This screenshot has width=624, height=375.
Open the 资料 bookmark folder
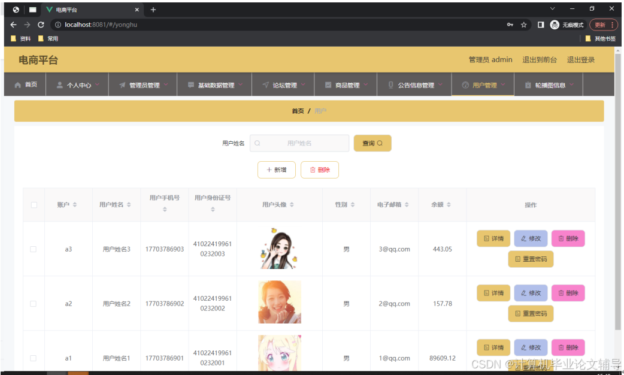(x=21, y=38)
